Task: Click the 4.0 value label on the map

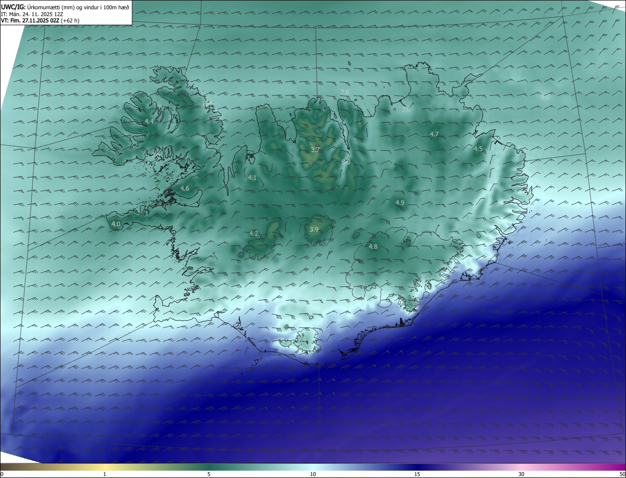Action: pyautogui.click(x=116, y=224)
